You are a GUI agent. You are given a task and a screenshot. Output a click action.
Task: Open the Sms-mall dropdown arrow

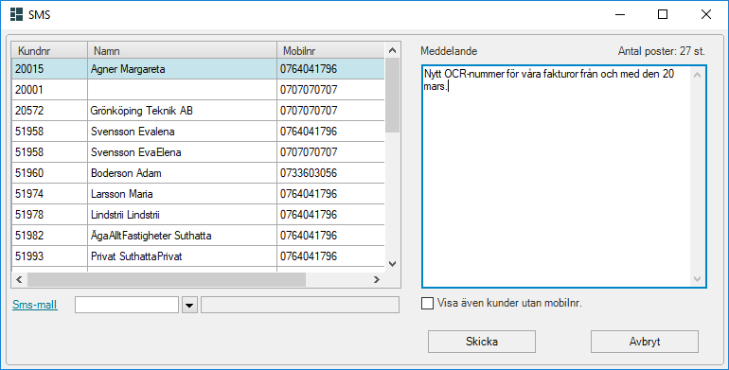(189, 305)
